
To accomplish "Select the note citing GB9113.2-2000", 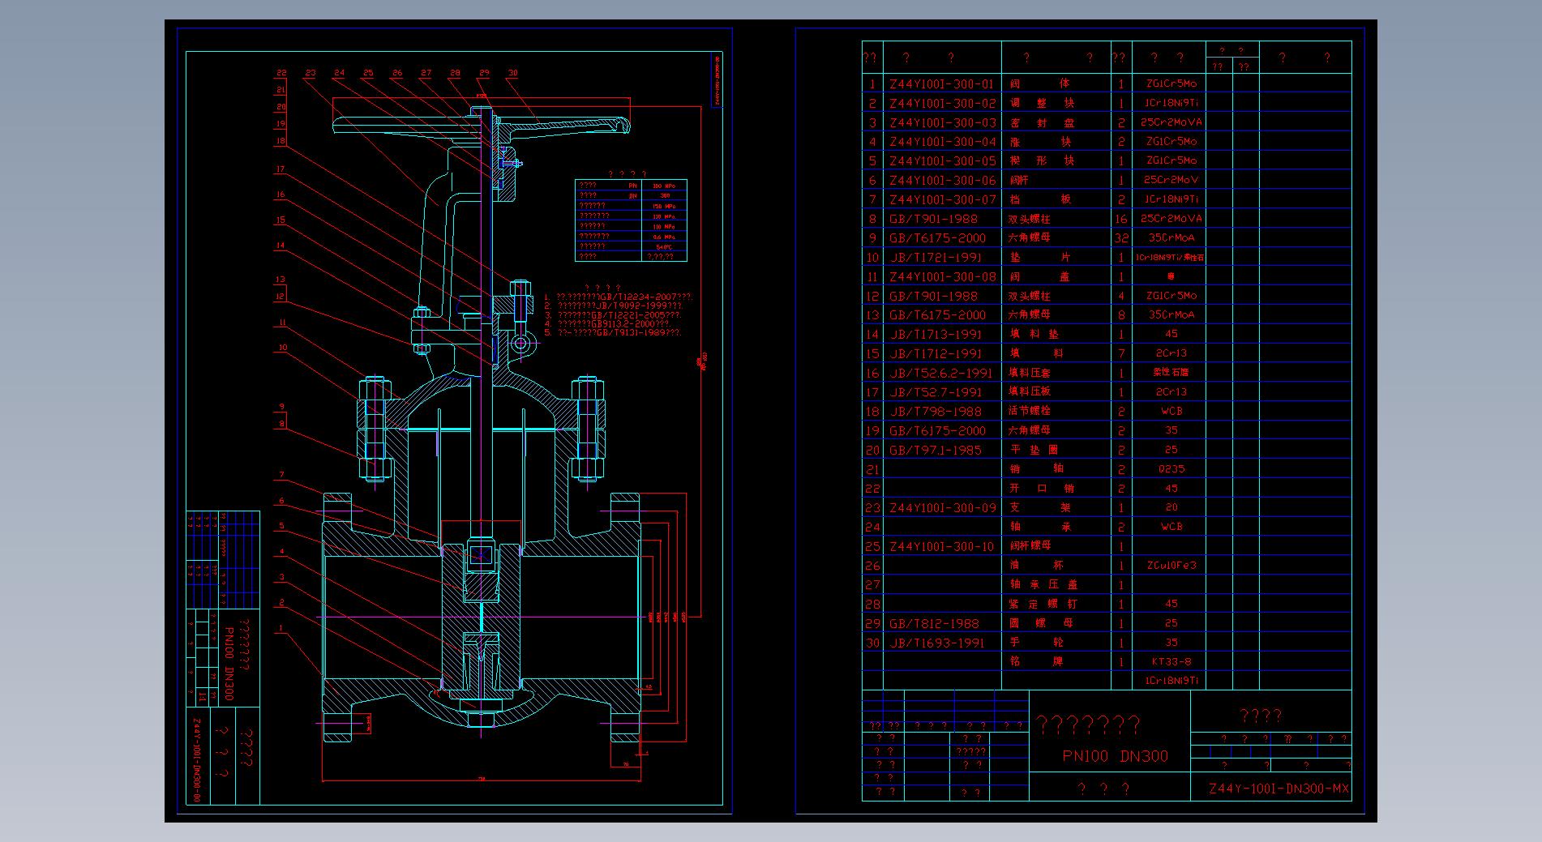I will 607,323.
